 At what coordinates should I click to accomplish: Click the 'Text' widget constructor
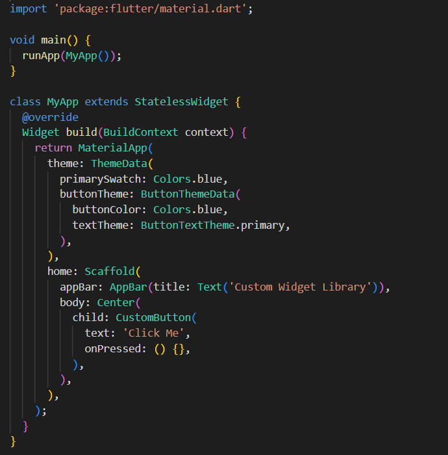(x=210, y=287)
